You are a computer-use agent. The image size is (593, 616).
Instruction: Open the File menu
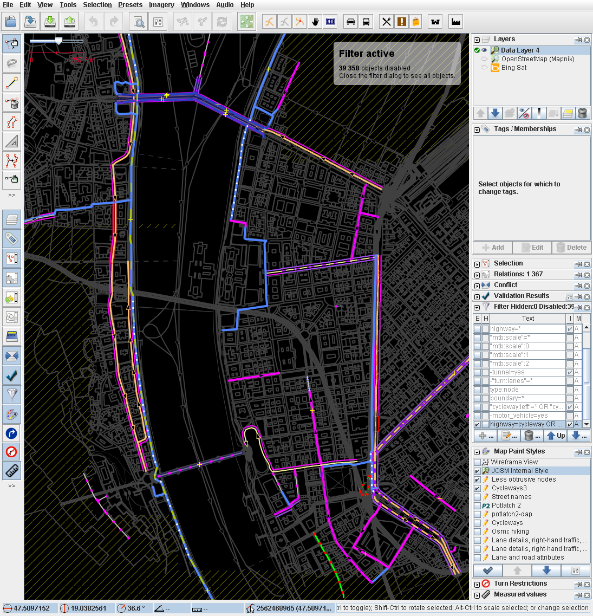coord(8,5)
